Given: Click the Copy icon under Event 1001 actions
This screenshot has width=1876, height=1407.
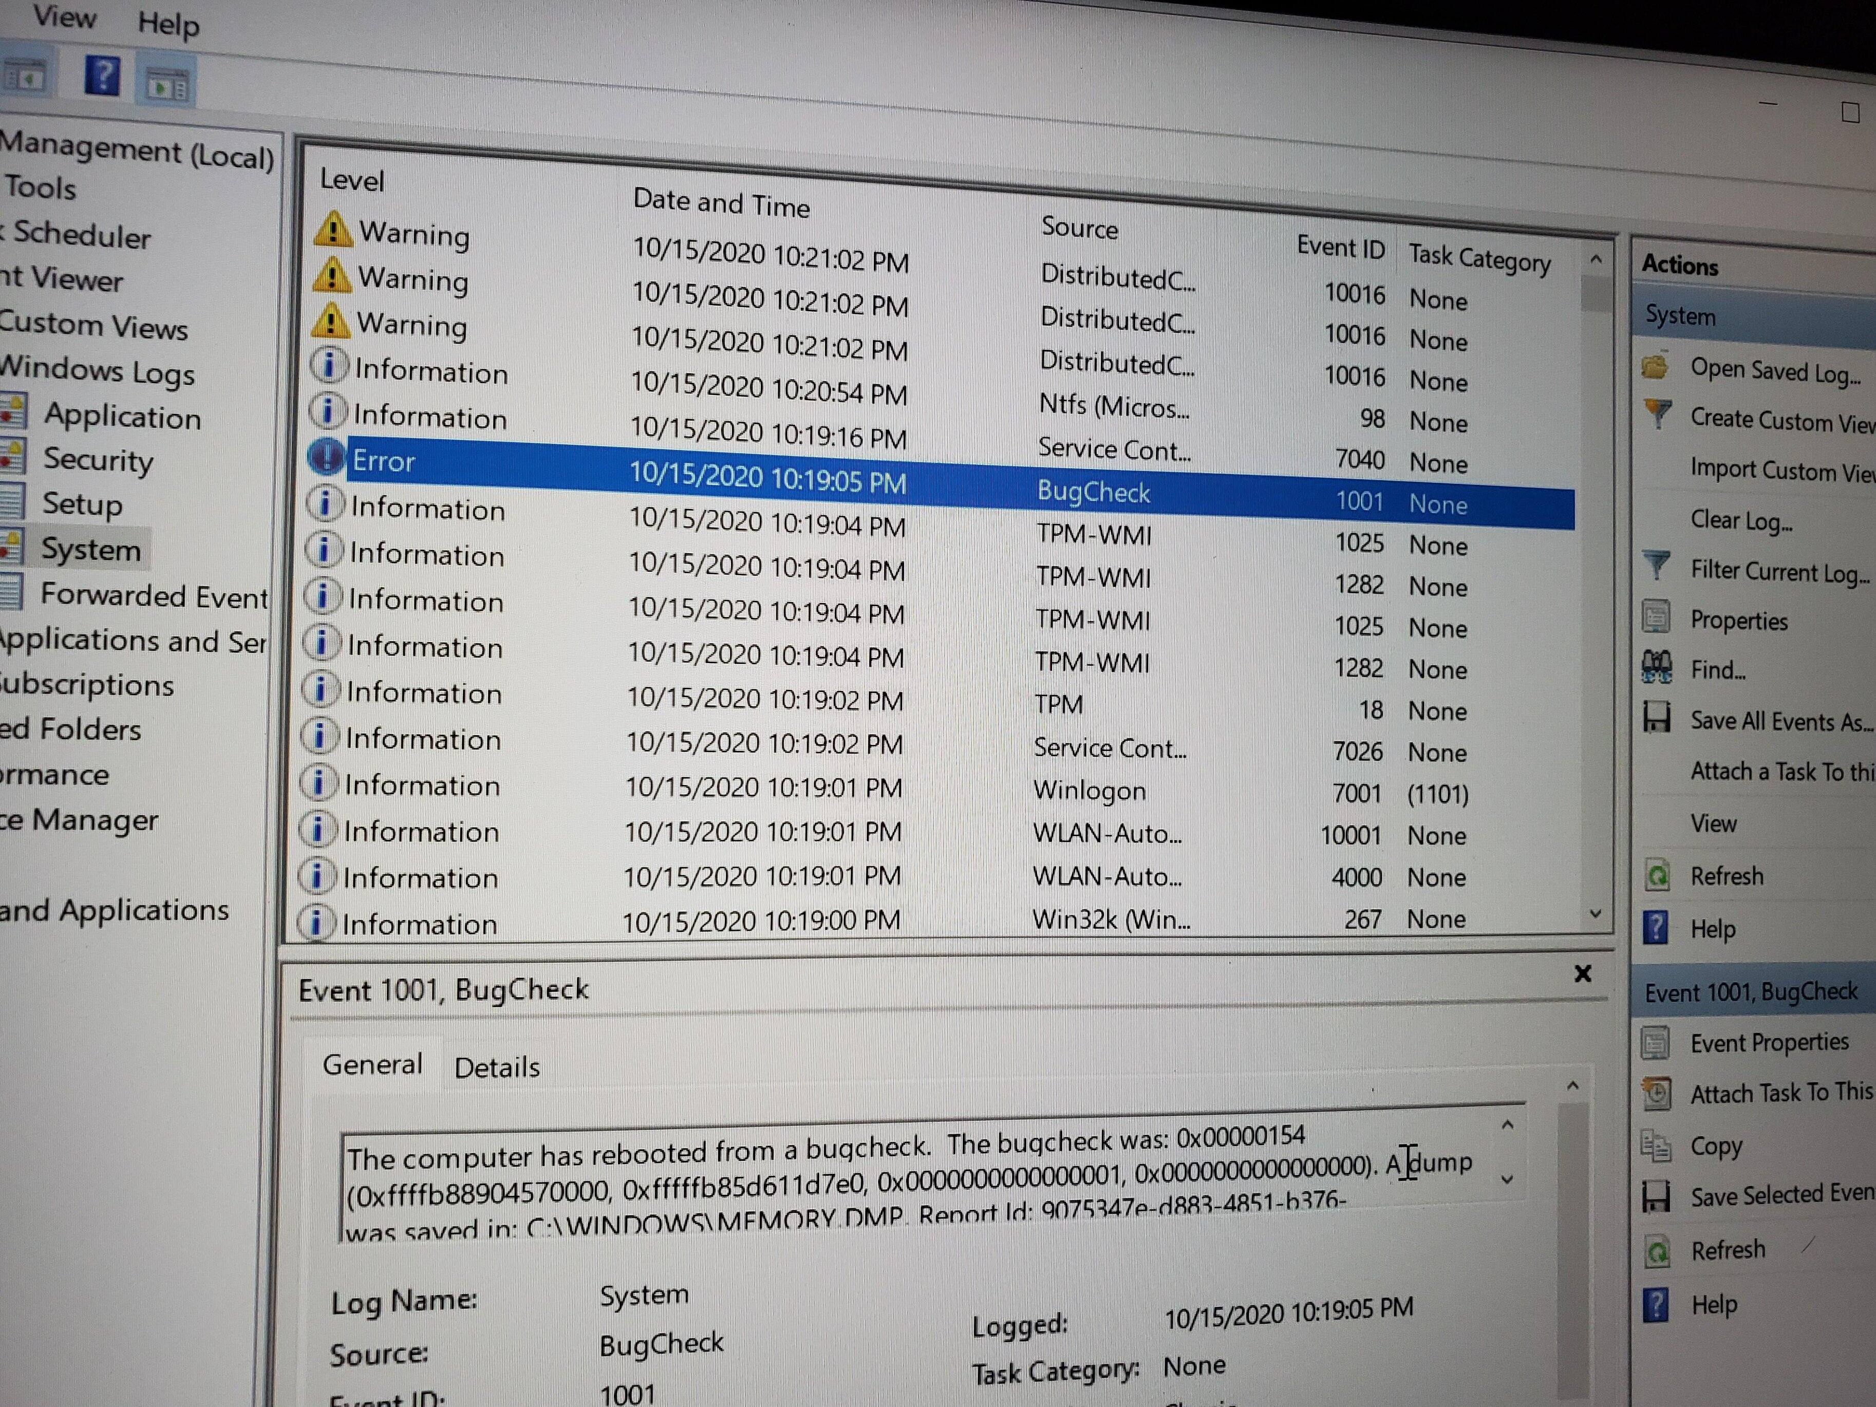Looking at the screenshot, I should click(x=1656, y=1145).
